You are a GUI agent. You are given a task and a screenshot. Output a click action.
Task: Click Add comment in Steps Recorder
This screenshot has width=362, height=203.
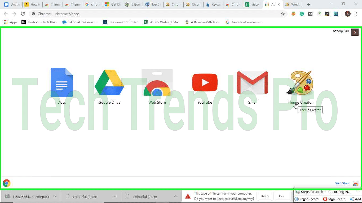click(x=356, y=199)
